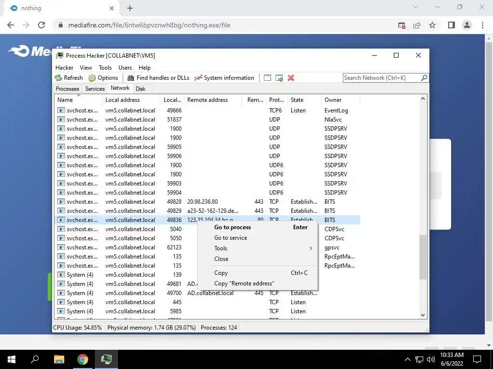Click the red X kill window icon
The height and width of the screenshot is (369, 493).
(x=291, y=78)
